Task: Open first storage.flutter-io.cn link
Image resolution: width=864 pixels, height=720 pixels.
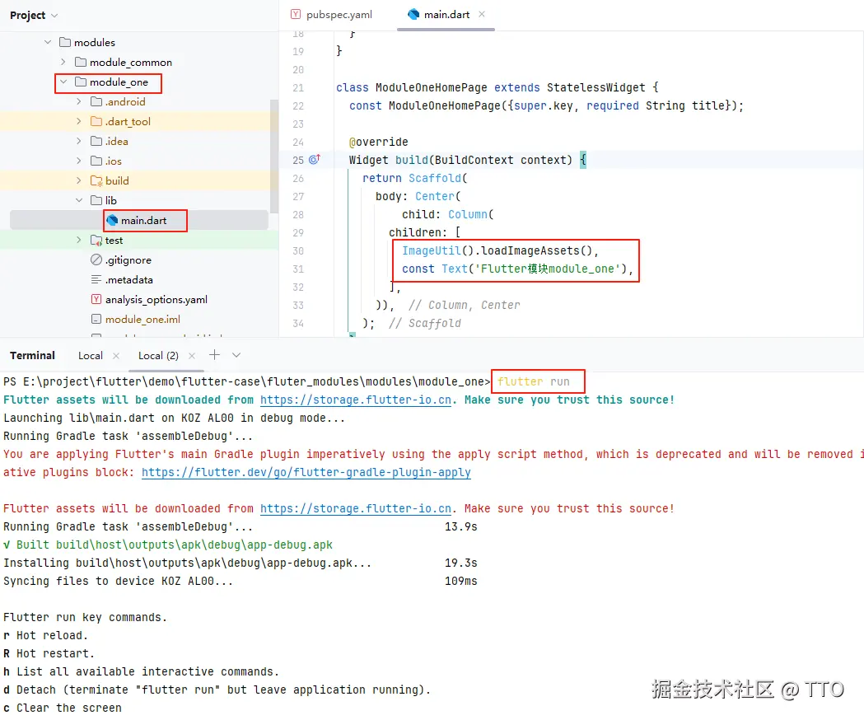Action: [x=356, y=400]
